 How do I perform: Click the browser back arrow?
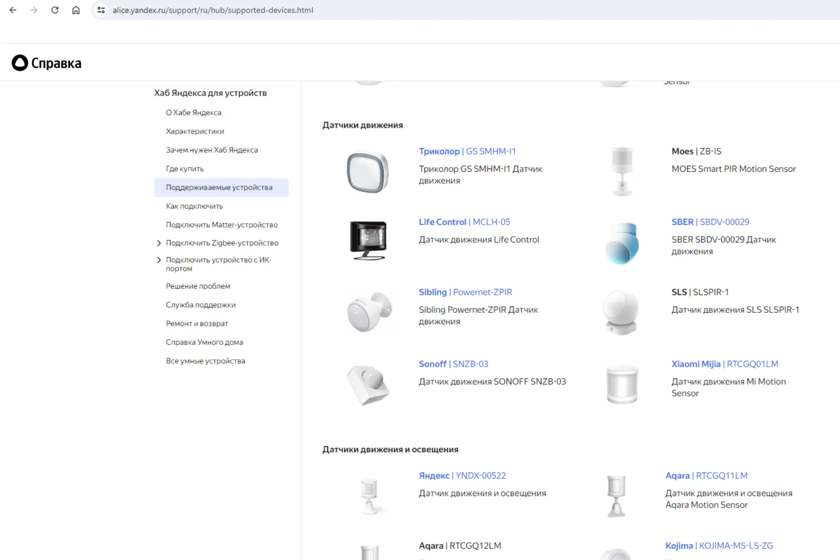[13, 10]
